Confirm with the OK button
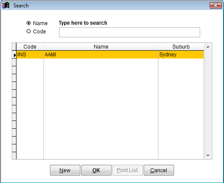This screenshot has height=183, width=224. (x=96, y=170)
